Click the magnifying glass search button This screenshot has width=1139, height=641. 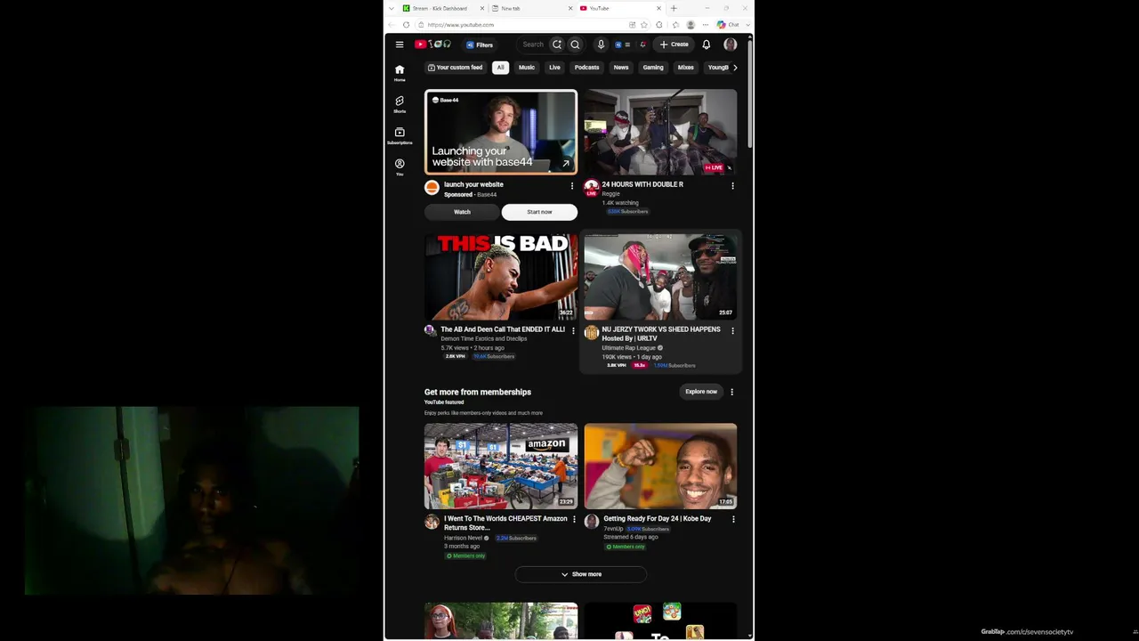point(575,45)
